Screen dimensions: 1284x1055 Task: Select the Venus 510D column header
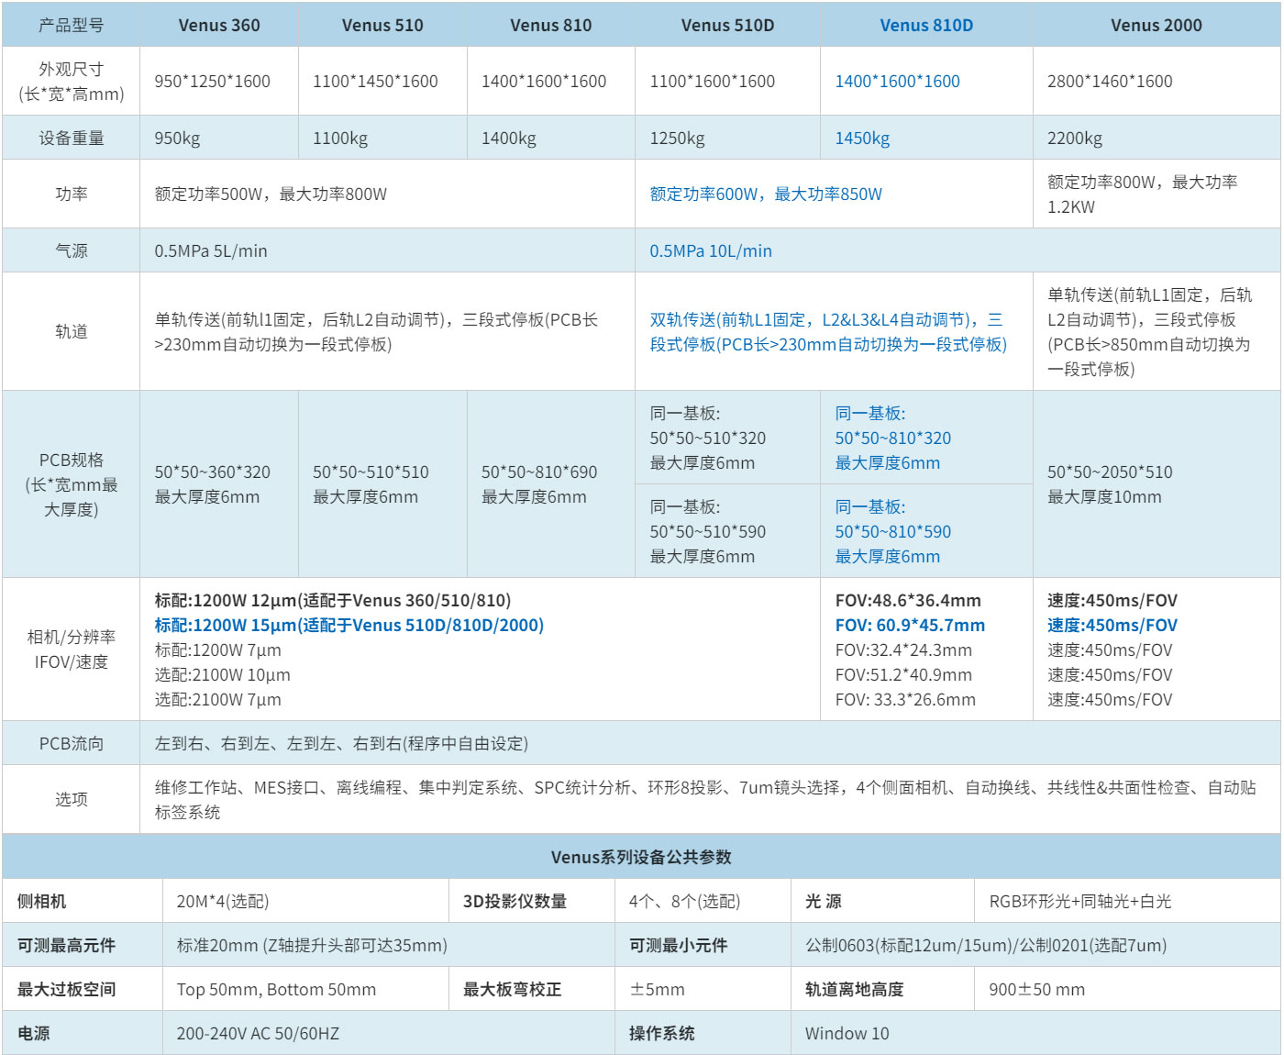click(x=727, y=26)
